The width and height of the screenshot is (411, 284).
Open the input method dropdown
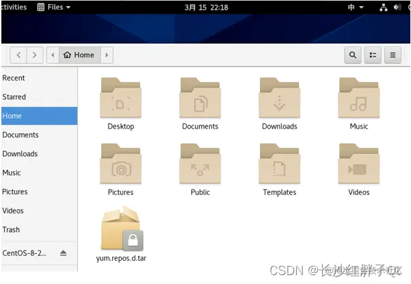click(356, 8)
